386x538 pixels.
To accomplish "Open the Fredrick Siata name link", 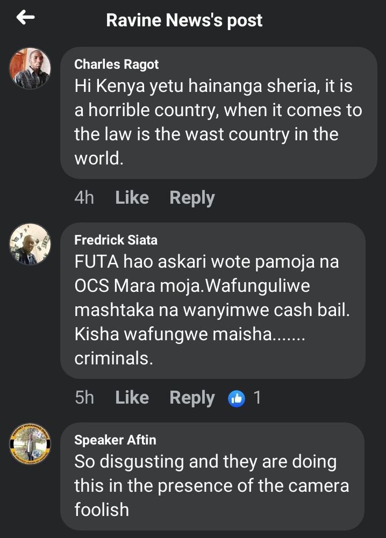I will pyautogui.click(x=116, y=240).
